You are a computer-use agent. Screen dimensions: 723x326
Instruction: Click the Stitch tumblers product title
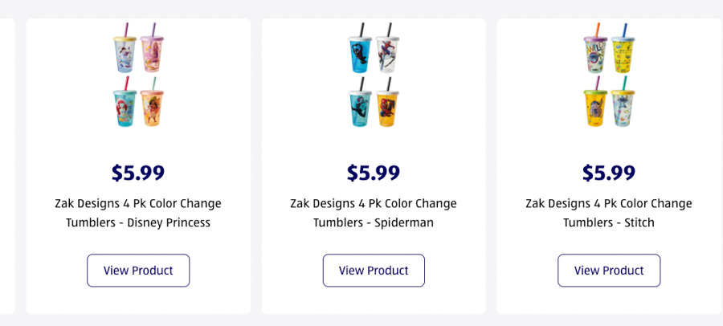(x=609, y=213)
